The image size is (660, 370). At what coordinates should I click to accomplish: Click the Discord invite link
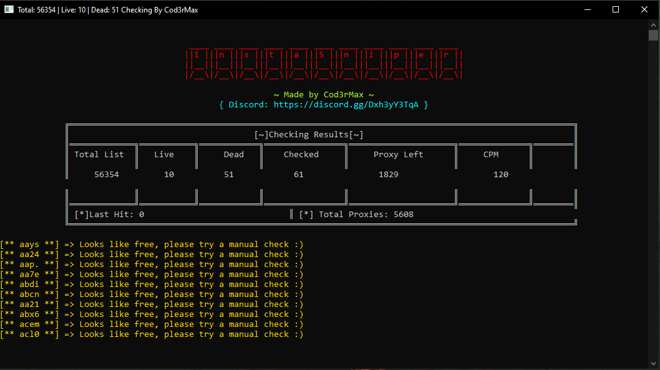click(x=346, y=105)
